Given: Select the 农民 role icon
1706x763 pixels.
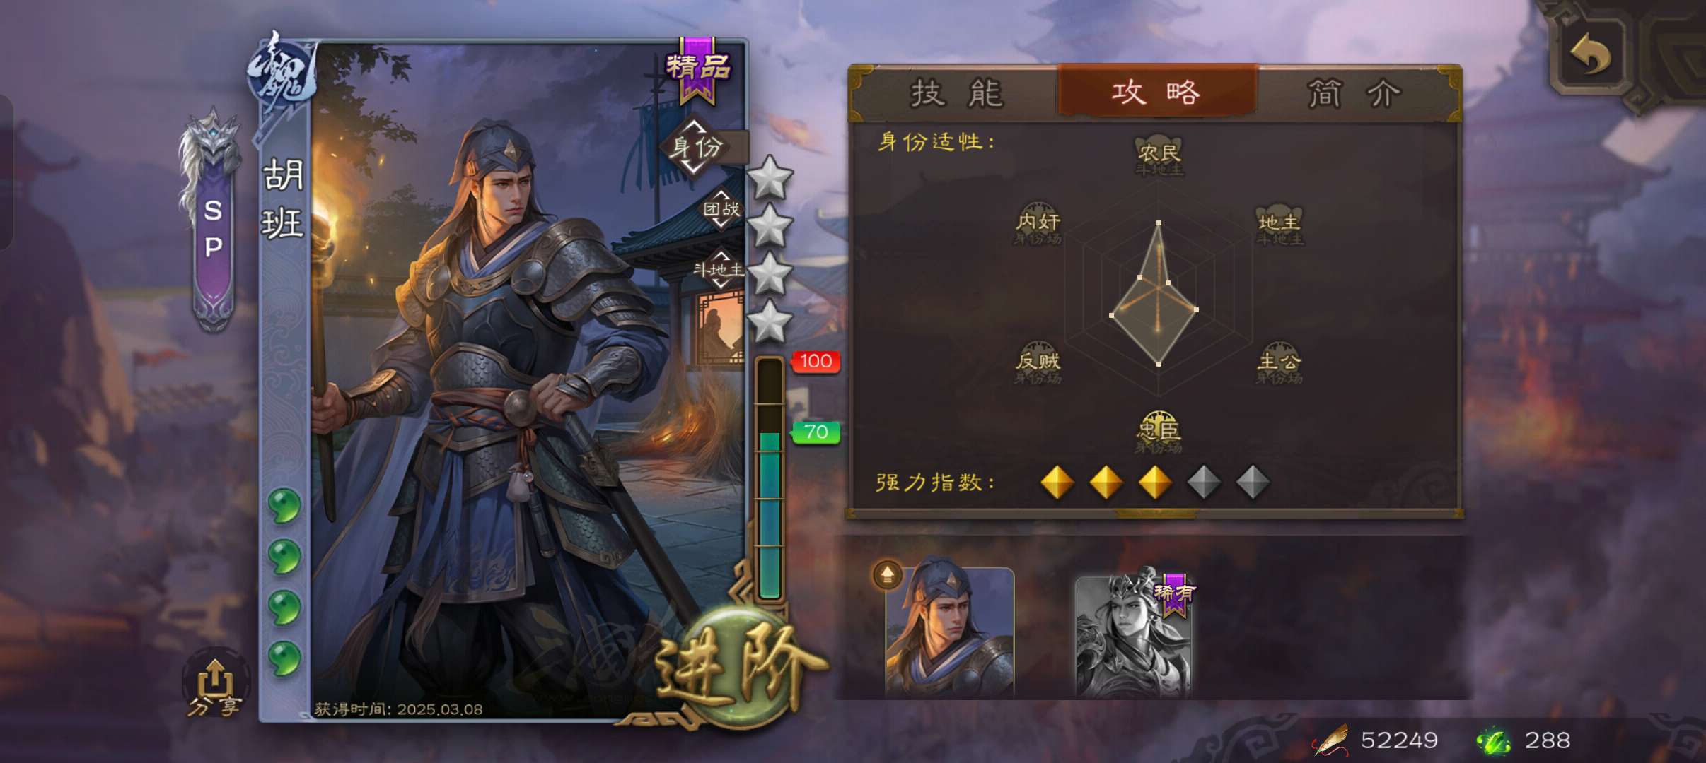Looking at the screenshot, I should click(1159, 155).
